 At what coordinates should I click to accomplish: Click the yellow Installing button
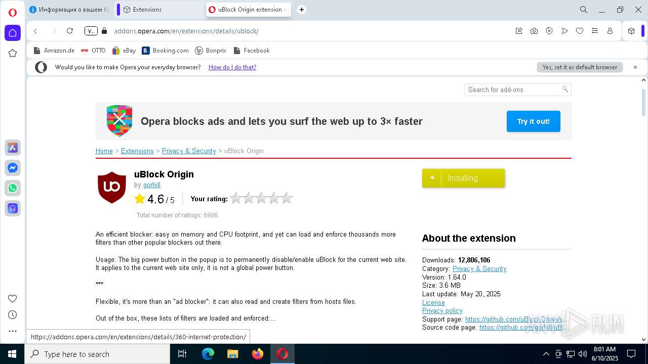[463, 178]
